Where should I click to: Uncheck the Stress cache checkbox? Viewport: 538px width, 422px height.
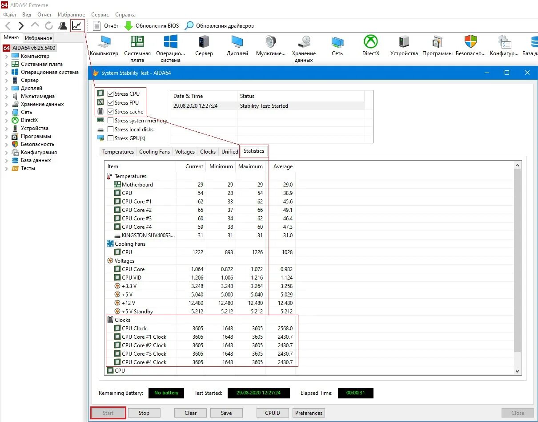(x=111, y=112)
